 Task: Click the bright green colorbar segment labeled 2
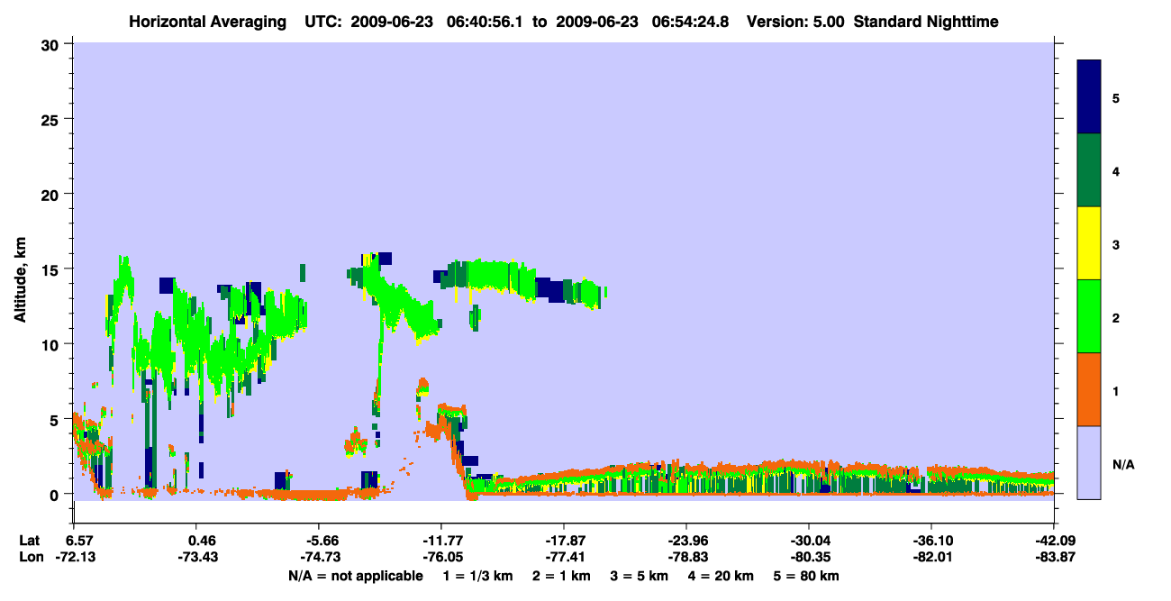1089,316
